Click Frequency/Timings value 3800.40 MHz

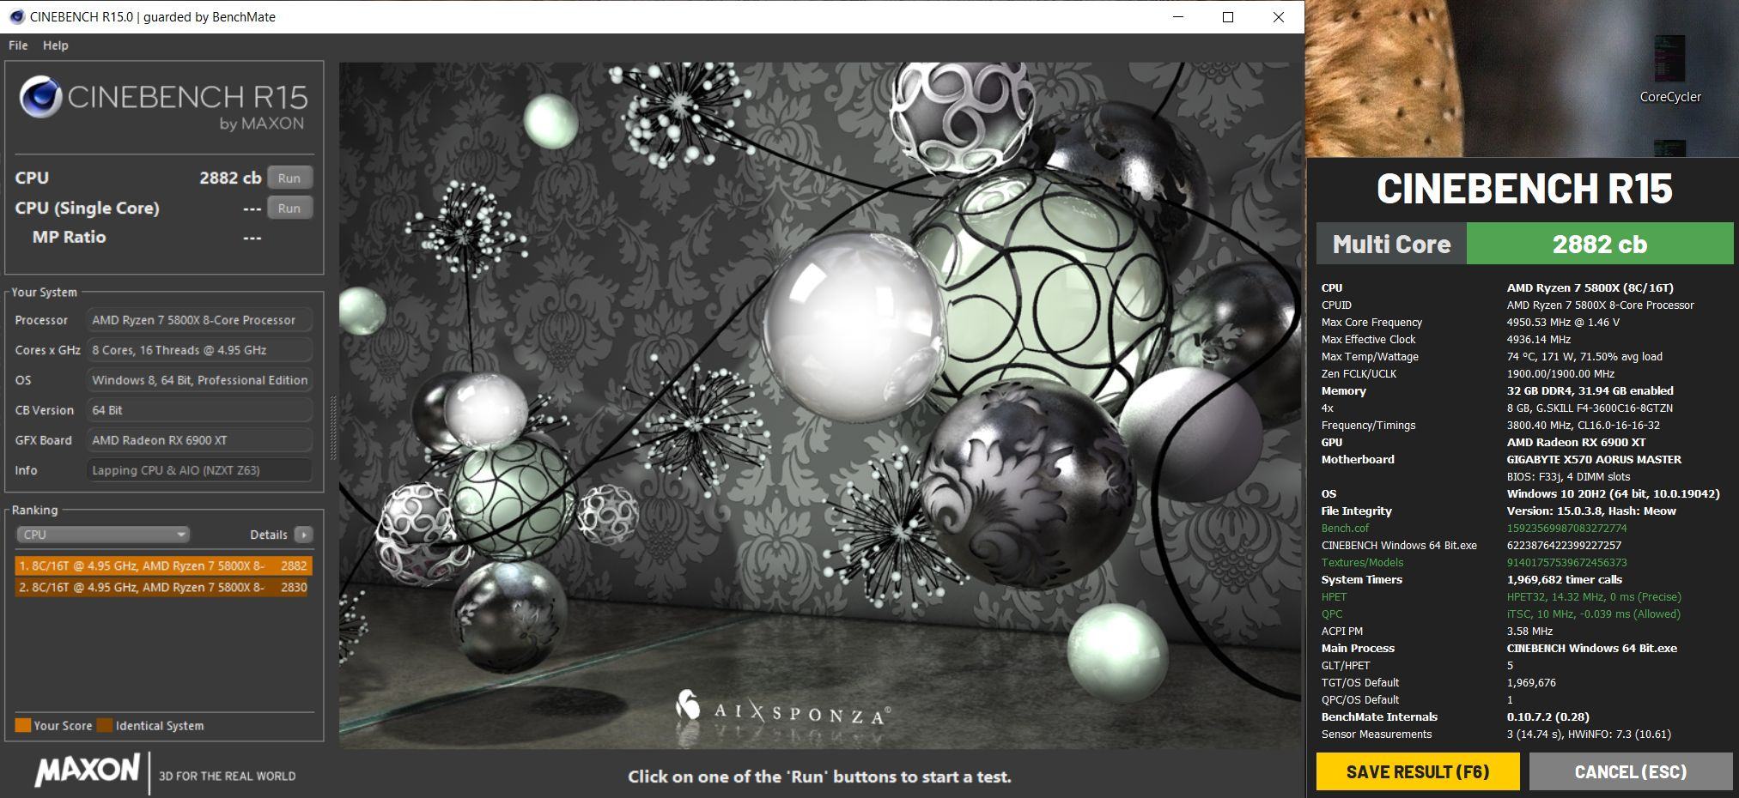[1584, 426]
